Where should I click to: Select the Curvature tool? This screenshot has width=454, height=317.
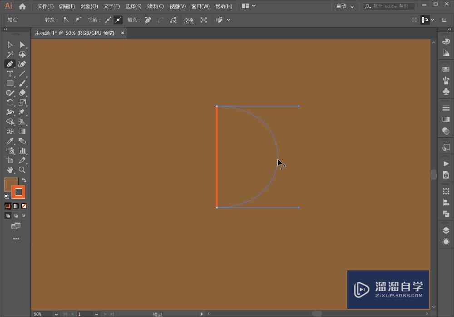tap(22, 64)
